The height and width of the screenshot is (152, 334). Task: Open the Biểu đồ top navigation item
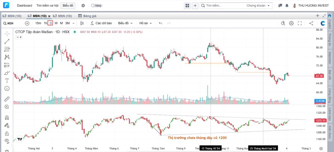[68, 6]
